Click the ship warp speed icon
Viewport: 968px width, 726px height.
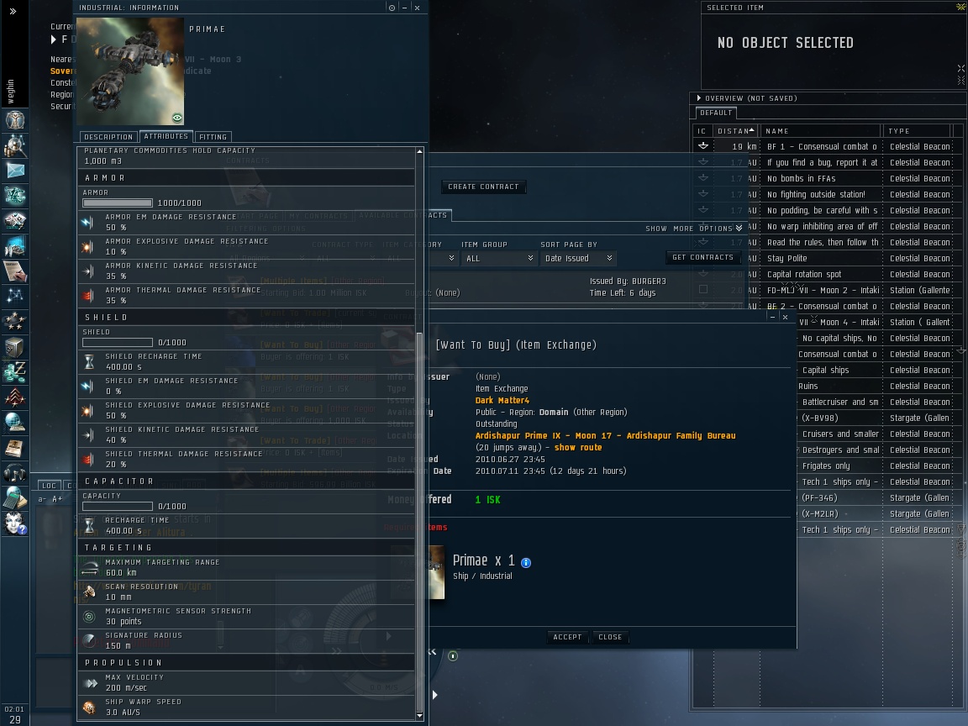click(x=89, y=707)
